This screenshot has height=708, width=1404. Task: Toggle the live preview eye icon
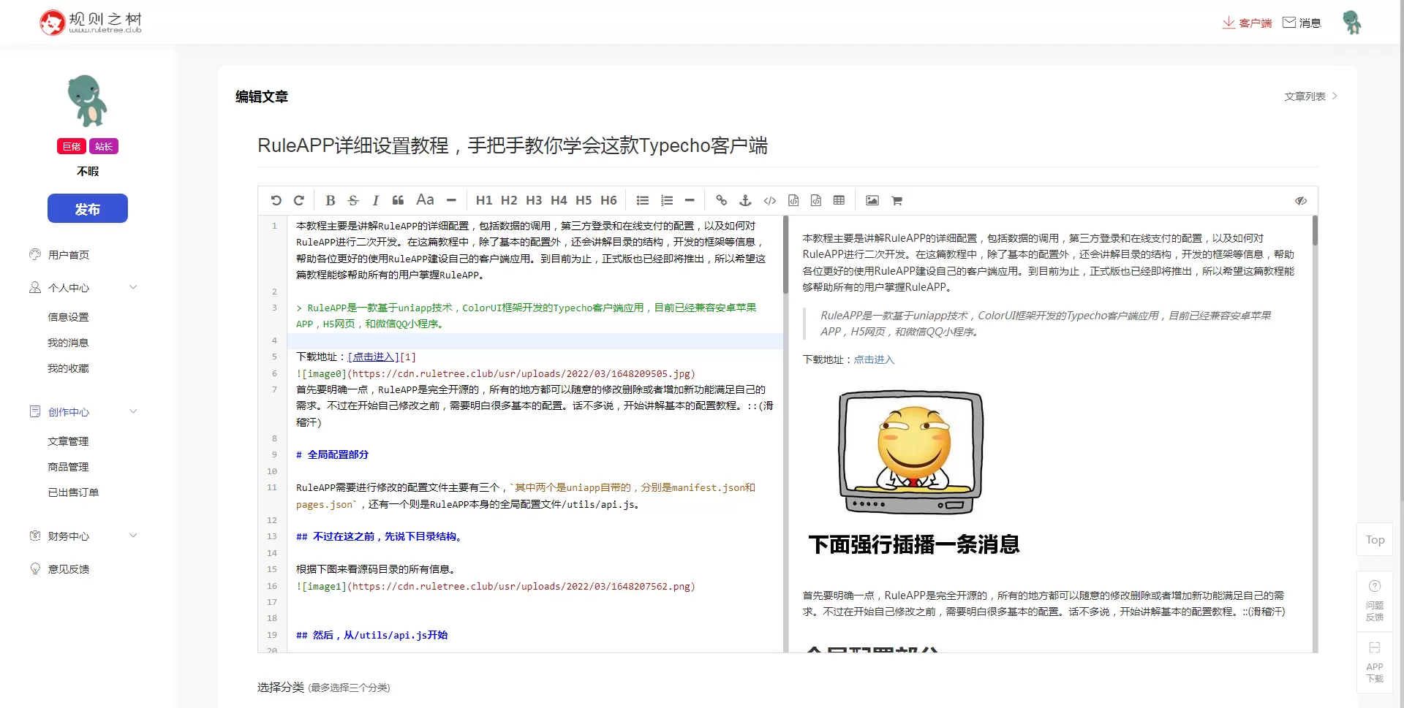1301,200
